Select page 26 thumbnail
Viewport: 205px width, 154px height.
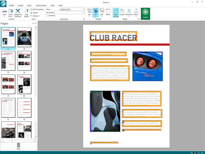(24, 38)
